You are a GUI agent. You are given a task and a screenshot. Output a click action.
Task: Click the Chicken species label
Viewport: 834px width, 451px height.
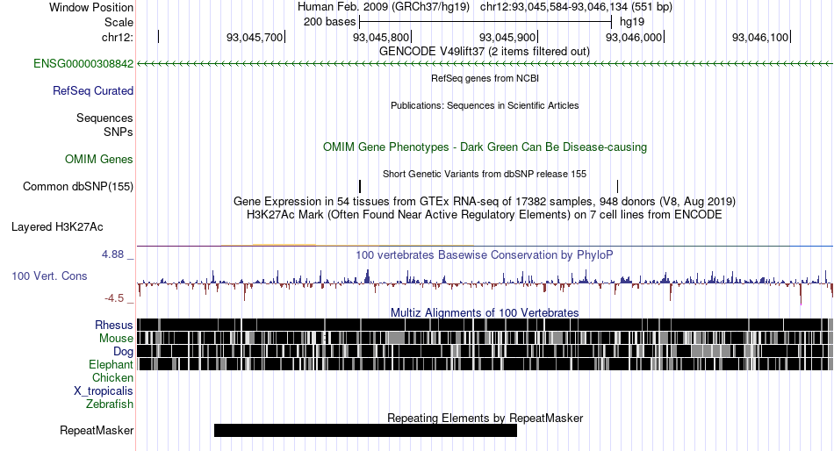tap(112, 377)
